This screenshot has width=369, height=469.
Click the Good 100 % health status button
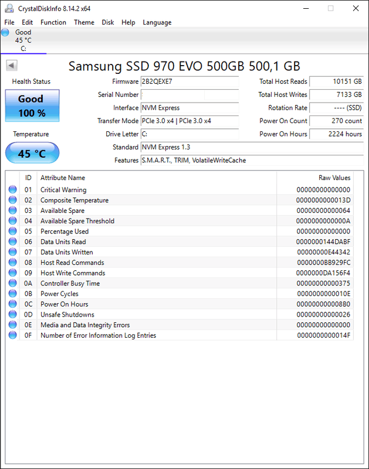pos(32,106)
